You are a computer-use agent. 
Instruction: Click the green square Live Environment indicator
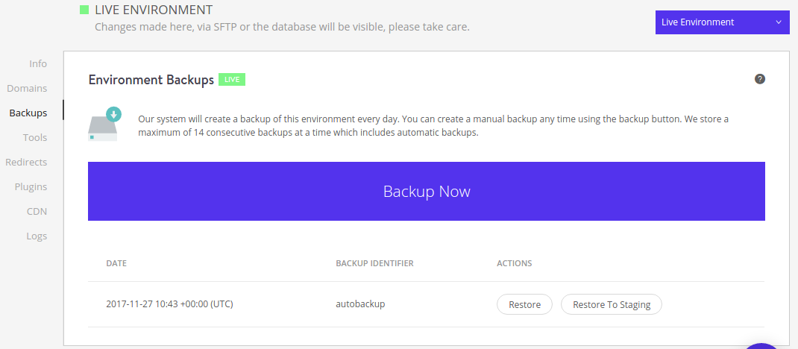click(84, 10)
